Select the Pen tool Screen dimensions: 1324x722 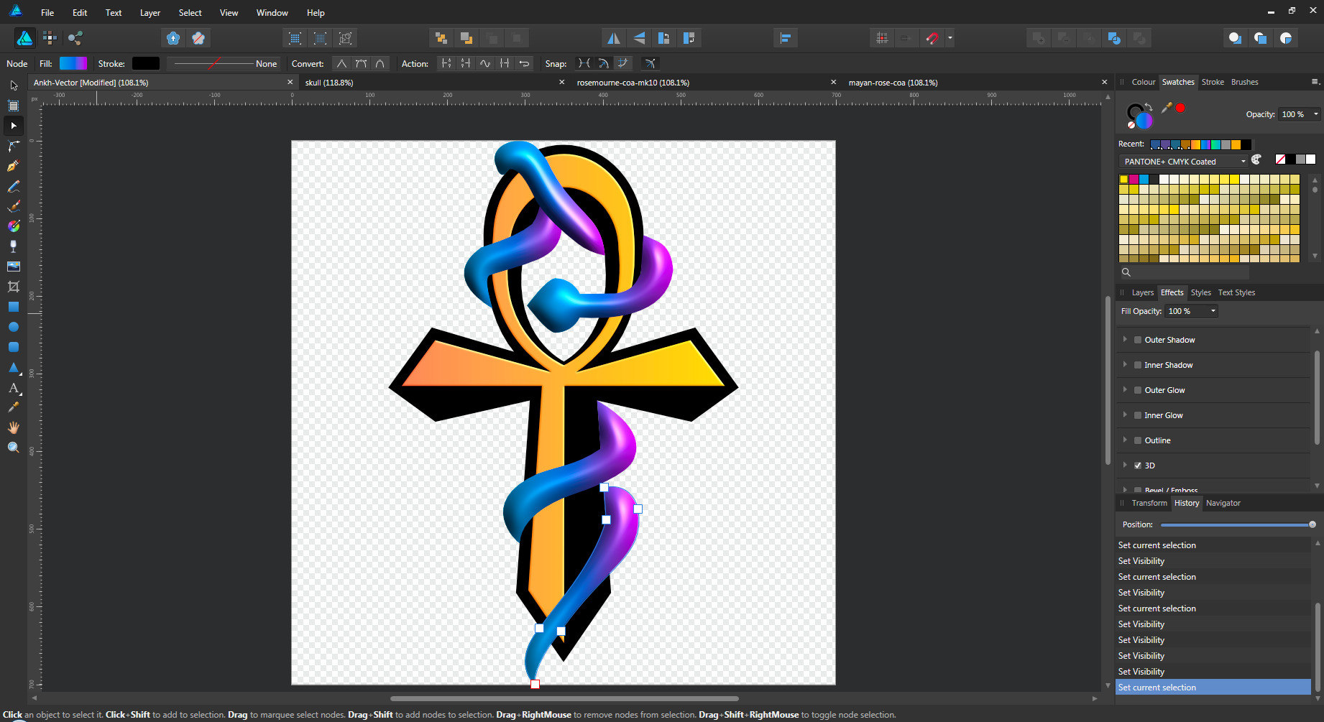tap(13, 166)
